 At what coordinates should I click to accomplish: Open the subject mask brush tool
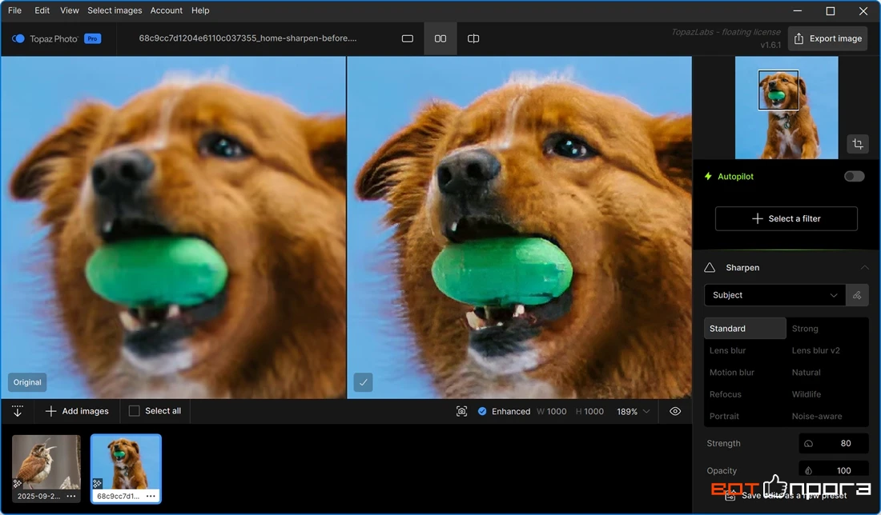pos(857,295)
